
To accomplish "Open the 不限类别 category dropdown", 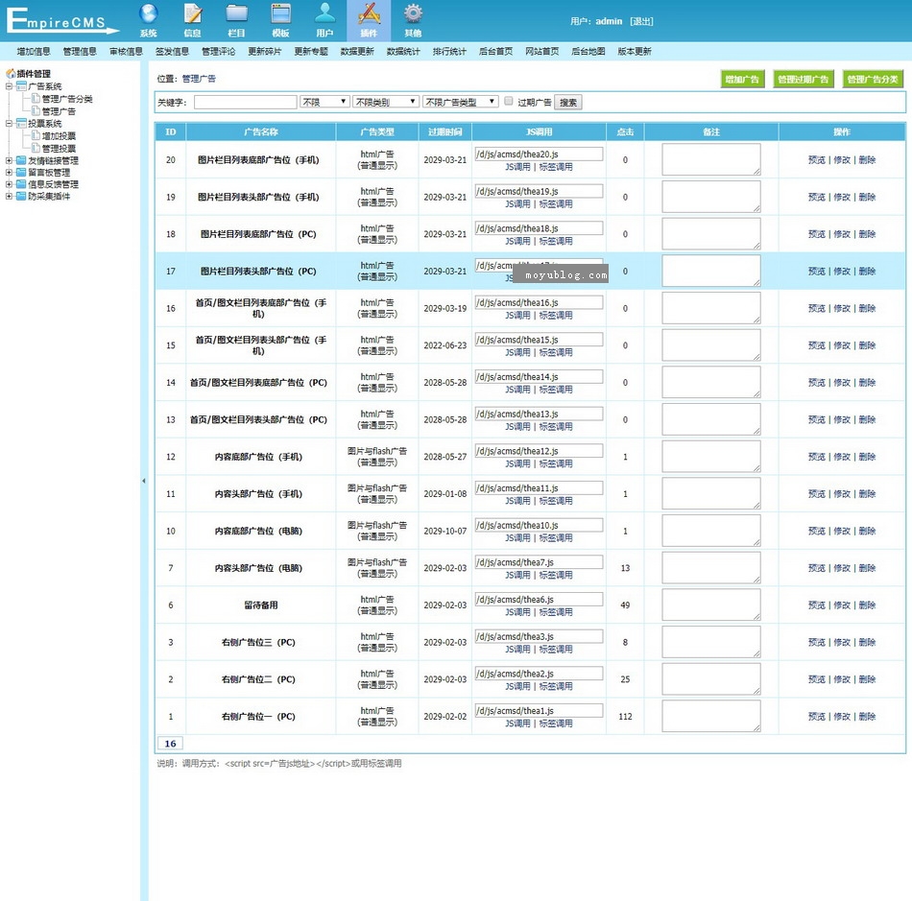I will [386, 102].
